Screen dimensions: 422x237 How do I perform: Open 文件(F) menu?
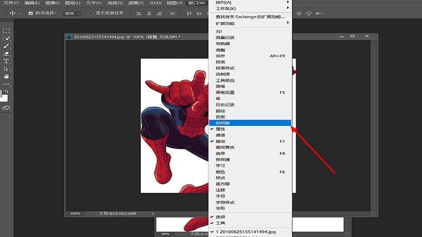tap(11, 3)
